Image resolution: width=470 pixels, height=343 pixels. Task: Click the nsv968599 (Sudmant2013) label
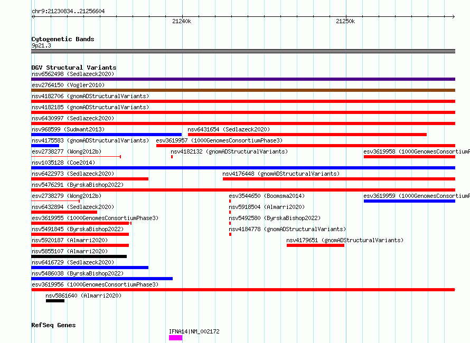(68, 129)
